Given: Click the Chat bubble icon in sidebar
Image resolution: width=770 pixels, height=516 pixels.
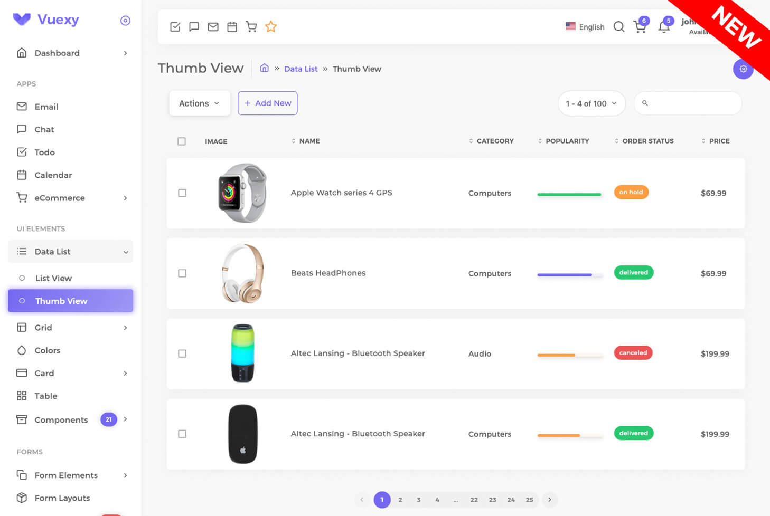Looking at the screenshot, I should 22,129.
